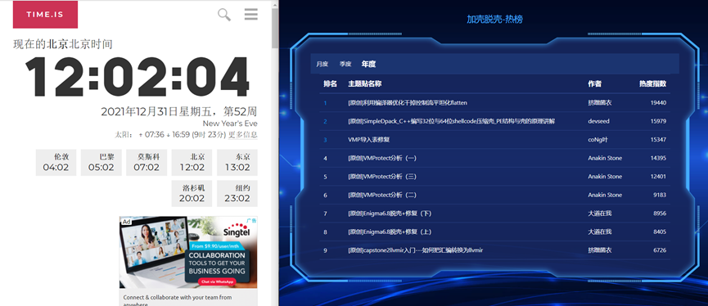The height and width of the screenshot is (306, 708).
Task: Select the 伦敦 04:02 city tile
Action: click(x=56, y=163)
